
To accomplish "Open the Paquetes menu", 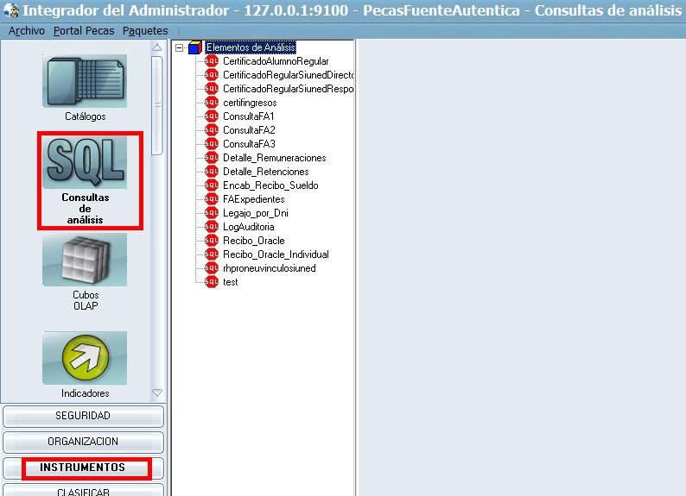I will coord(145,31).
